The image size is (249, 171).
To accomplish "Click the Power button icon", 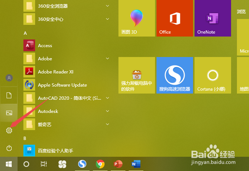I will pyautogui.click(x=9, y=148).
